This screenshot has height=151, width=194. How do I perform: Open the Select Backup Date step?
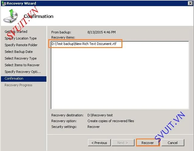[19, 52]
